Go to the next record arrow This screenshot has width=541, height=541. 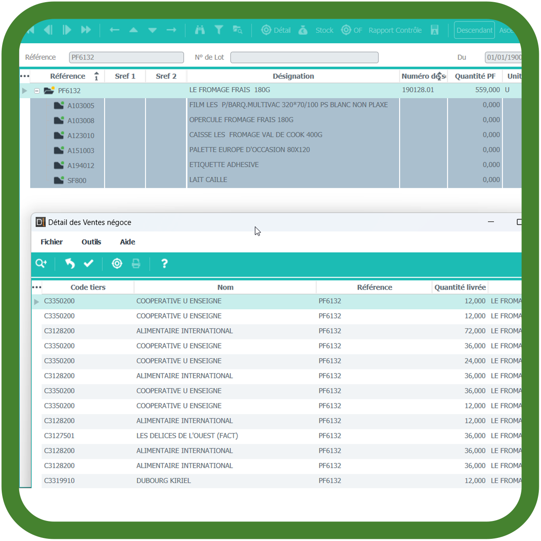[x=67, y=30]
